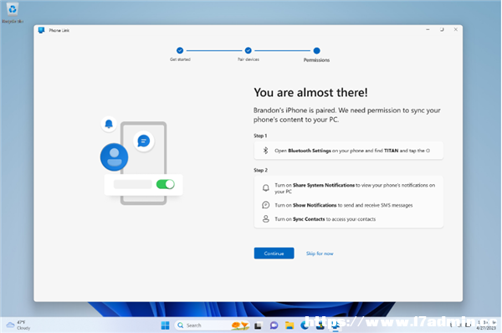Select the Skip for now link
Image resolution: width=502 pixels, height=333 pixels.
coord(320,254)
